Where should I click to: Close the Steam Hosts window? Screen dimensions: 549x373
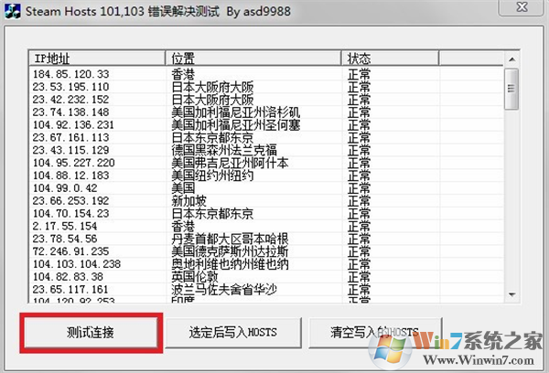(522, 7)
